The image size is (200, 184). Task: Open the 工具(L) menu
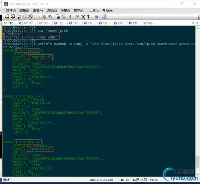[94, 10]
